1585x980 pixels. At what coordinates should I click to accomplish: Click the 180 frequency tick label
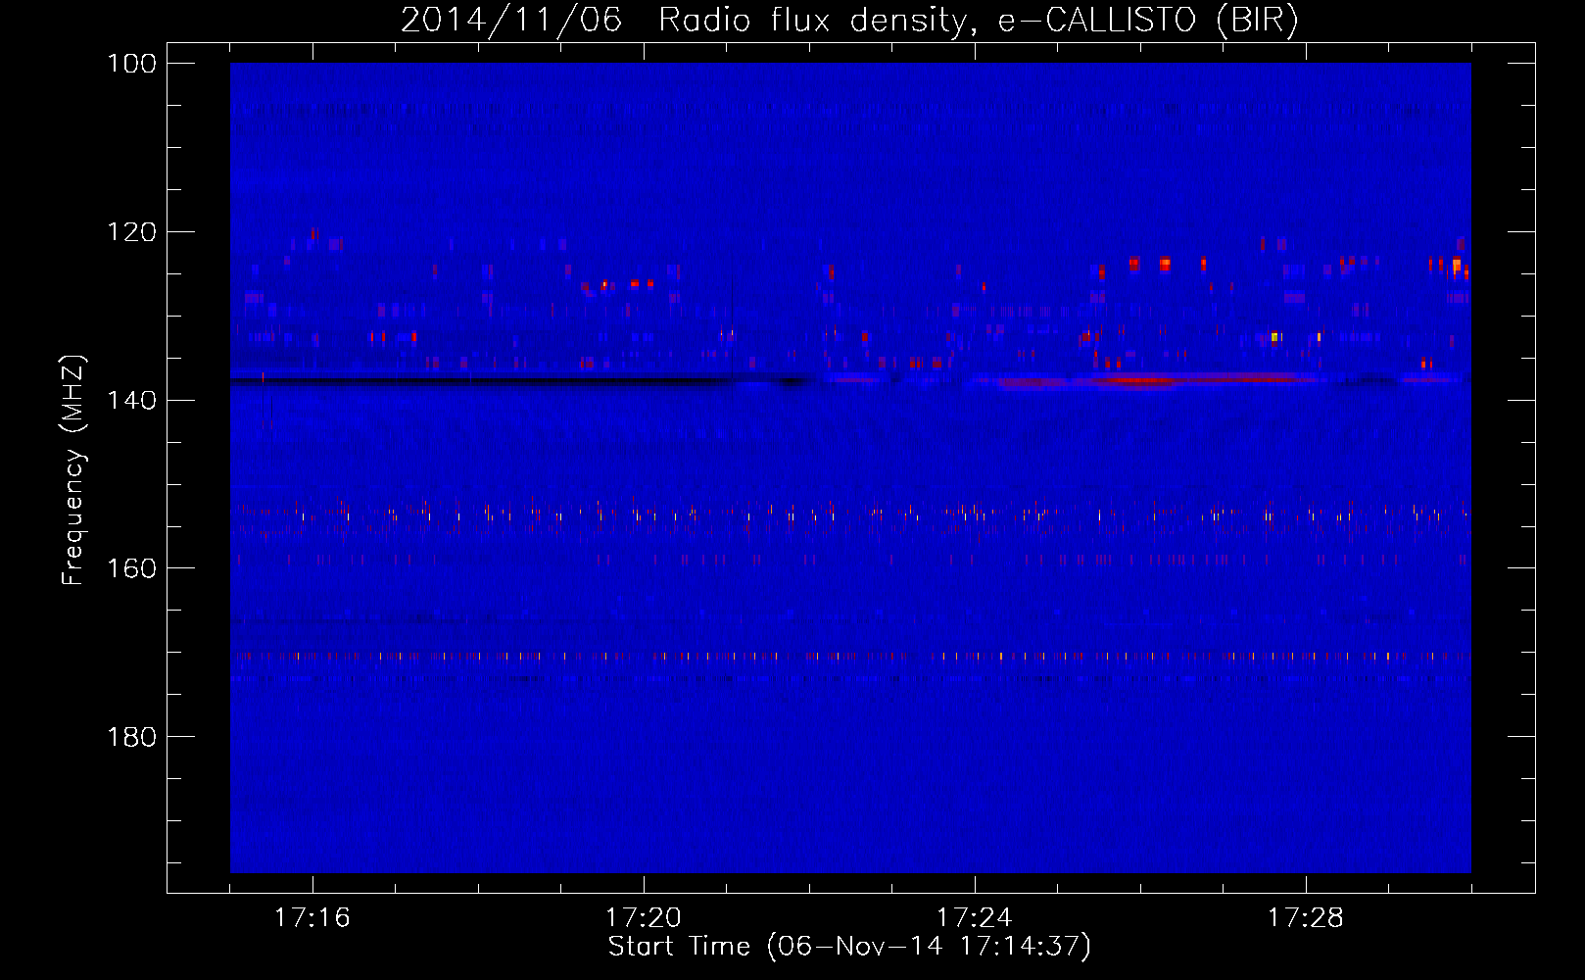pyautogui.click(x=131, y=737)
